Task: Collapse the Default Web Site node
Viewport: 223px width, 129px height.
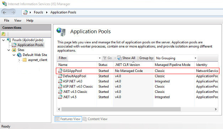Action: click(14, 55)
